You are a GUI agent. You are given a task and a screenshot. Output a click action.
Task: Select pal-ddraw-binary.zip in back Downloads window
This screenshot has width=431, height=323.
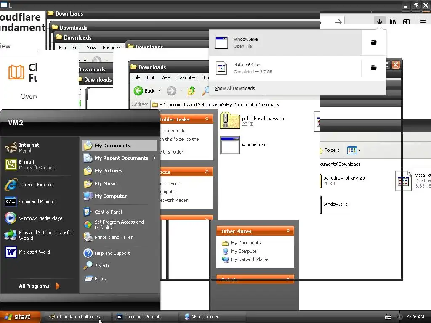click(343, 180)
